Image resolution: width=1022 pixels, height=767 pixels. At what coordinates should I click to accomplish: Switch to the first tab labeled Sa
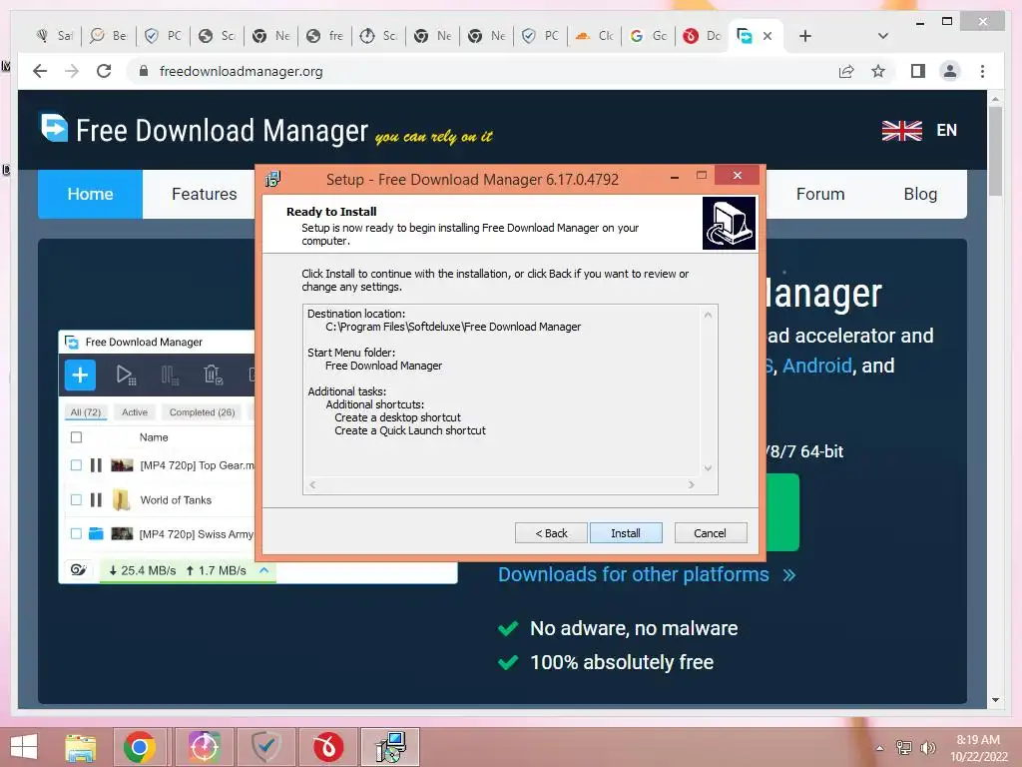(55, 36)
